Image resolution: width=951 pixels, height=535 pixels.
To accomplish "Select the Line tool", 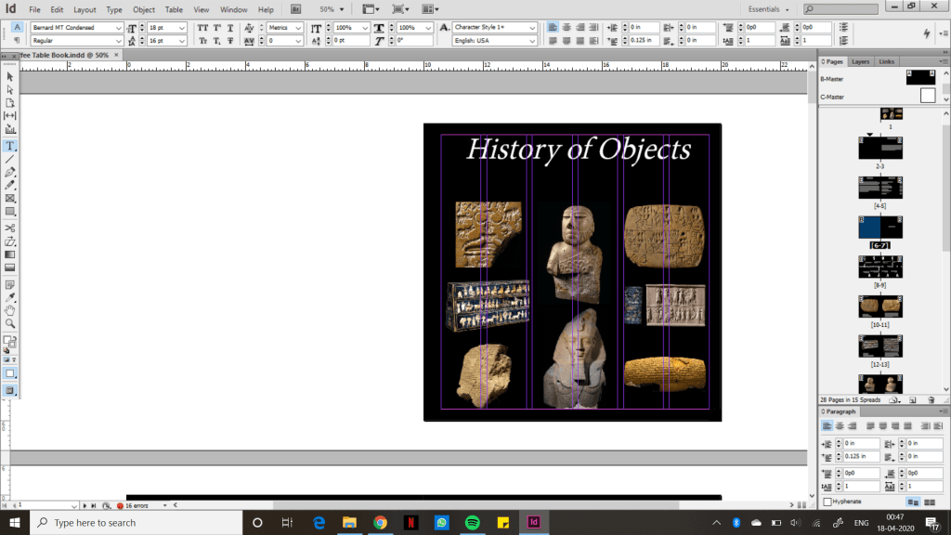I will click(x=10, y=159).
